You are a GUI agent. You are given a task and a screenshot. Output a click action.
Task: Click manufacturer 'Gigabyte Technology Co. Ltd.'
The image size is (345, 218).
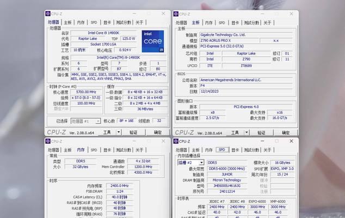tap(246, 35)
